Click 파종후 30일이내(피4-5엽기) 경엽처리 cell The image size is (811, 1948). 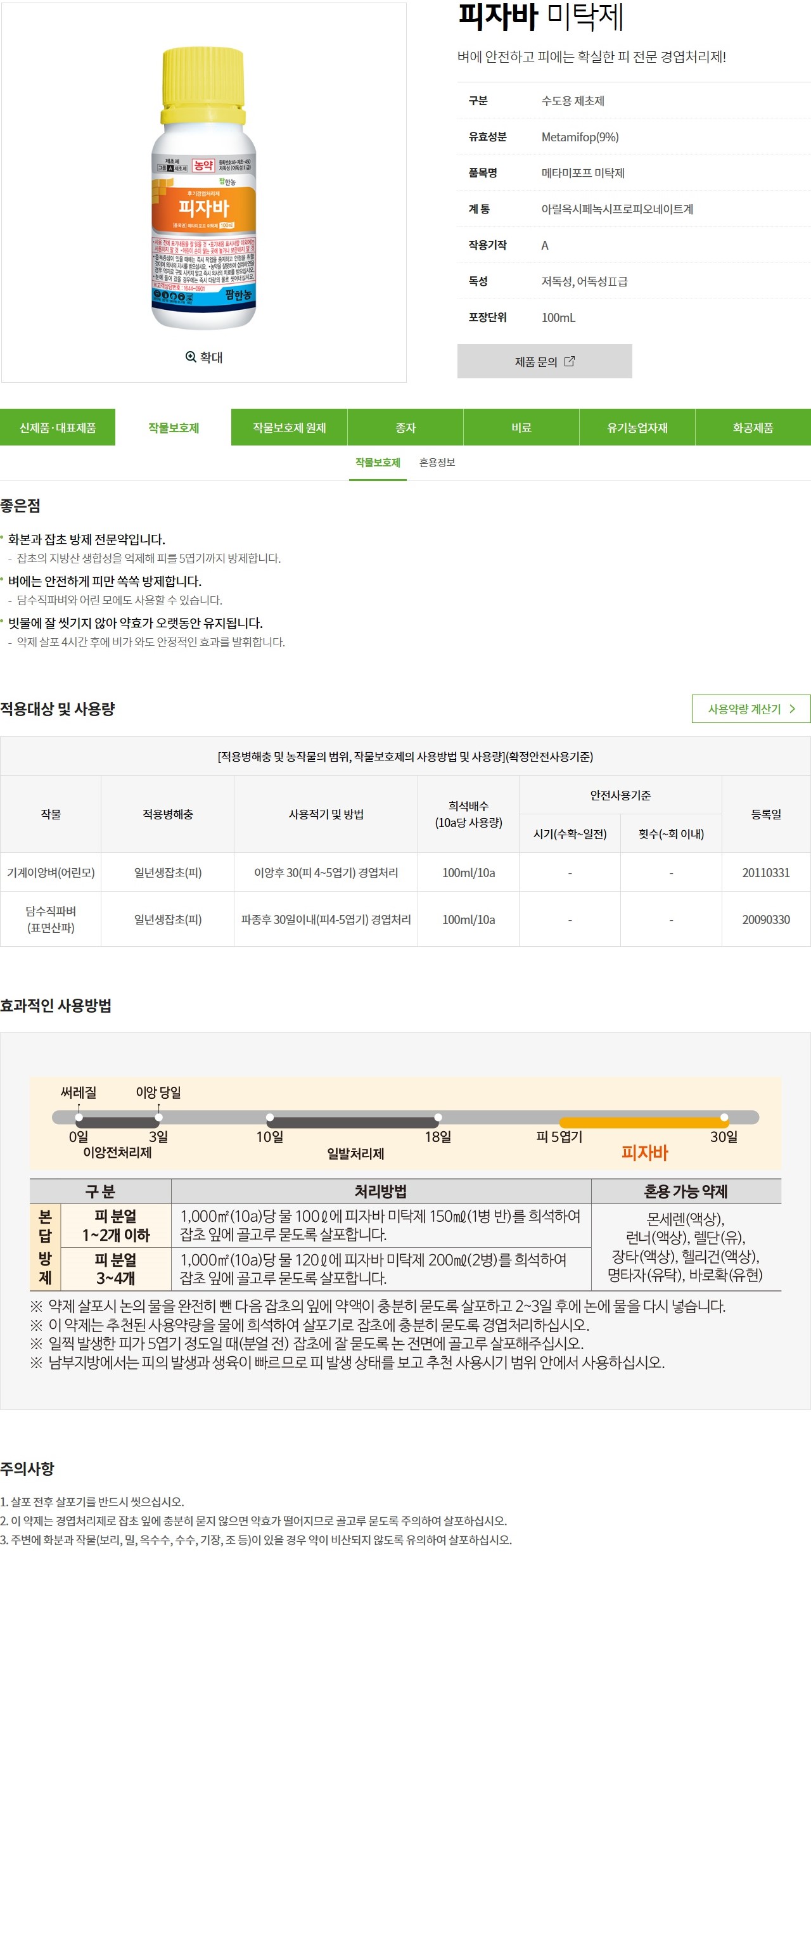click(x=326, y=920)
